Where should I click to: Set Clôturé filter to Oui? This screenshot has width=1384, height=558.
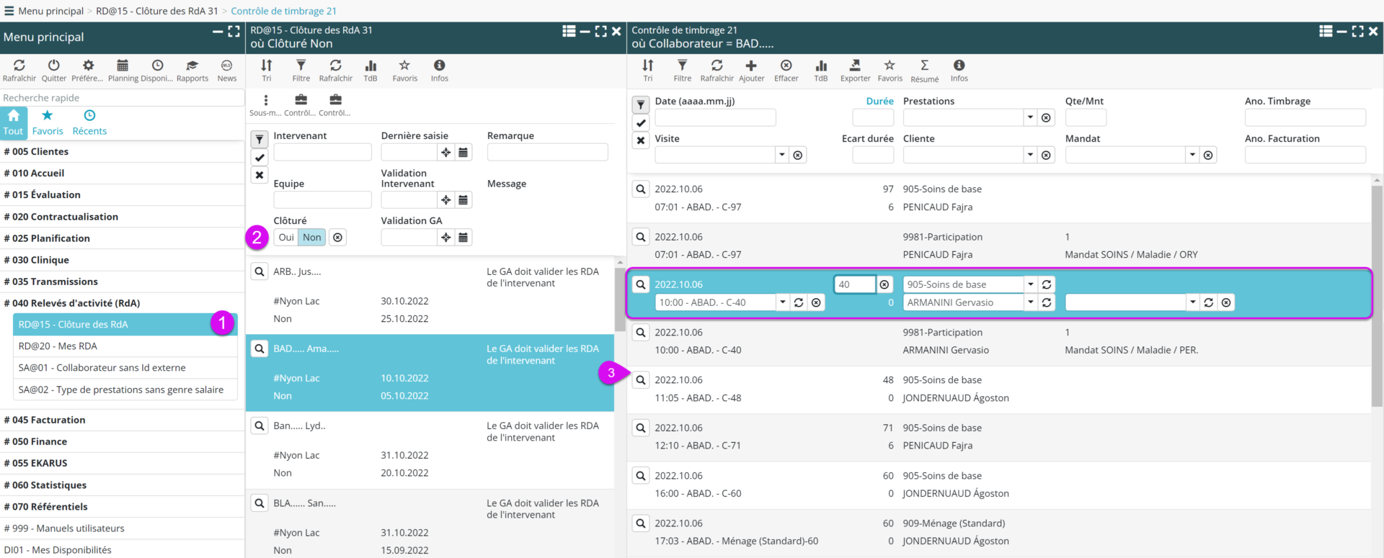(286, 238)
